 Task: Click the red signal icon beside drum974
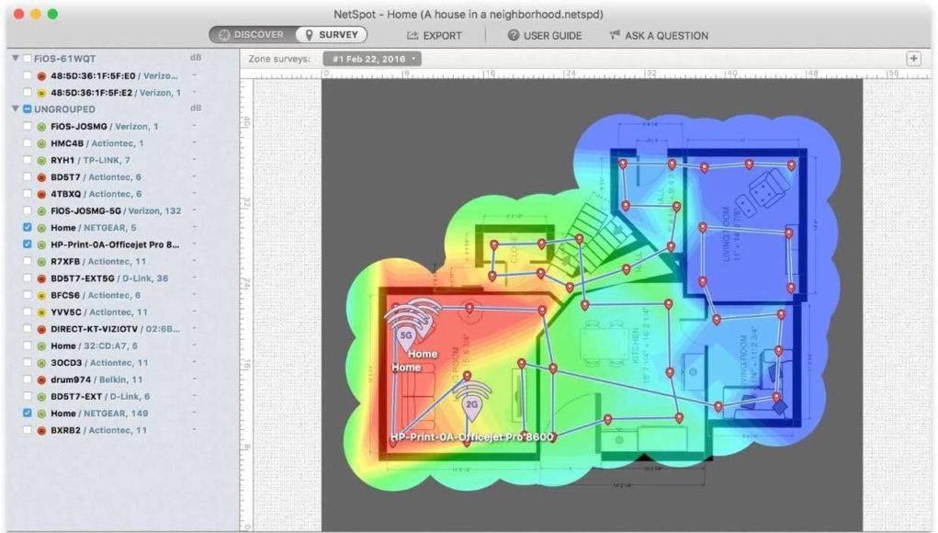[41, 380]
